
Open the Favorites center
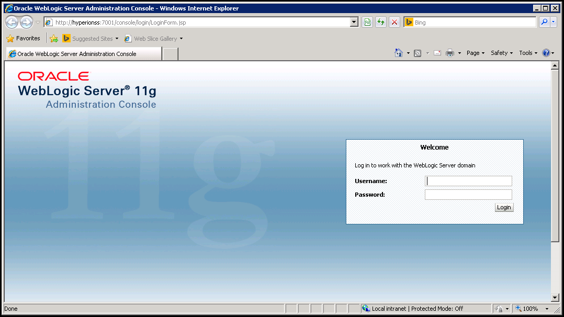pos(24,38)
